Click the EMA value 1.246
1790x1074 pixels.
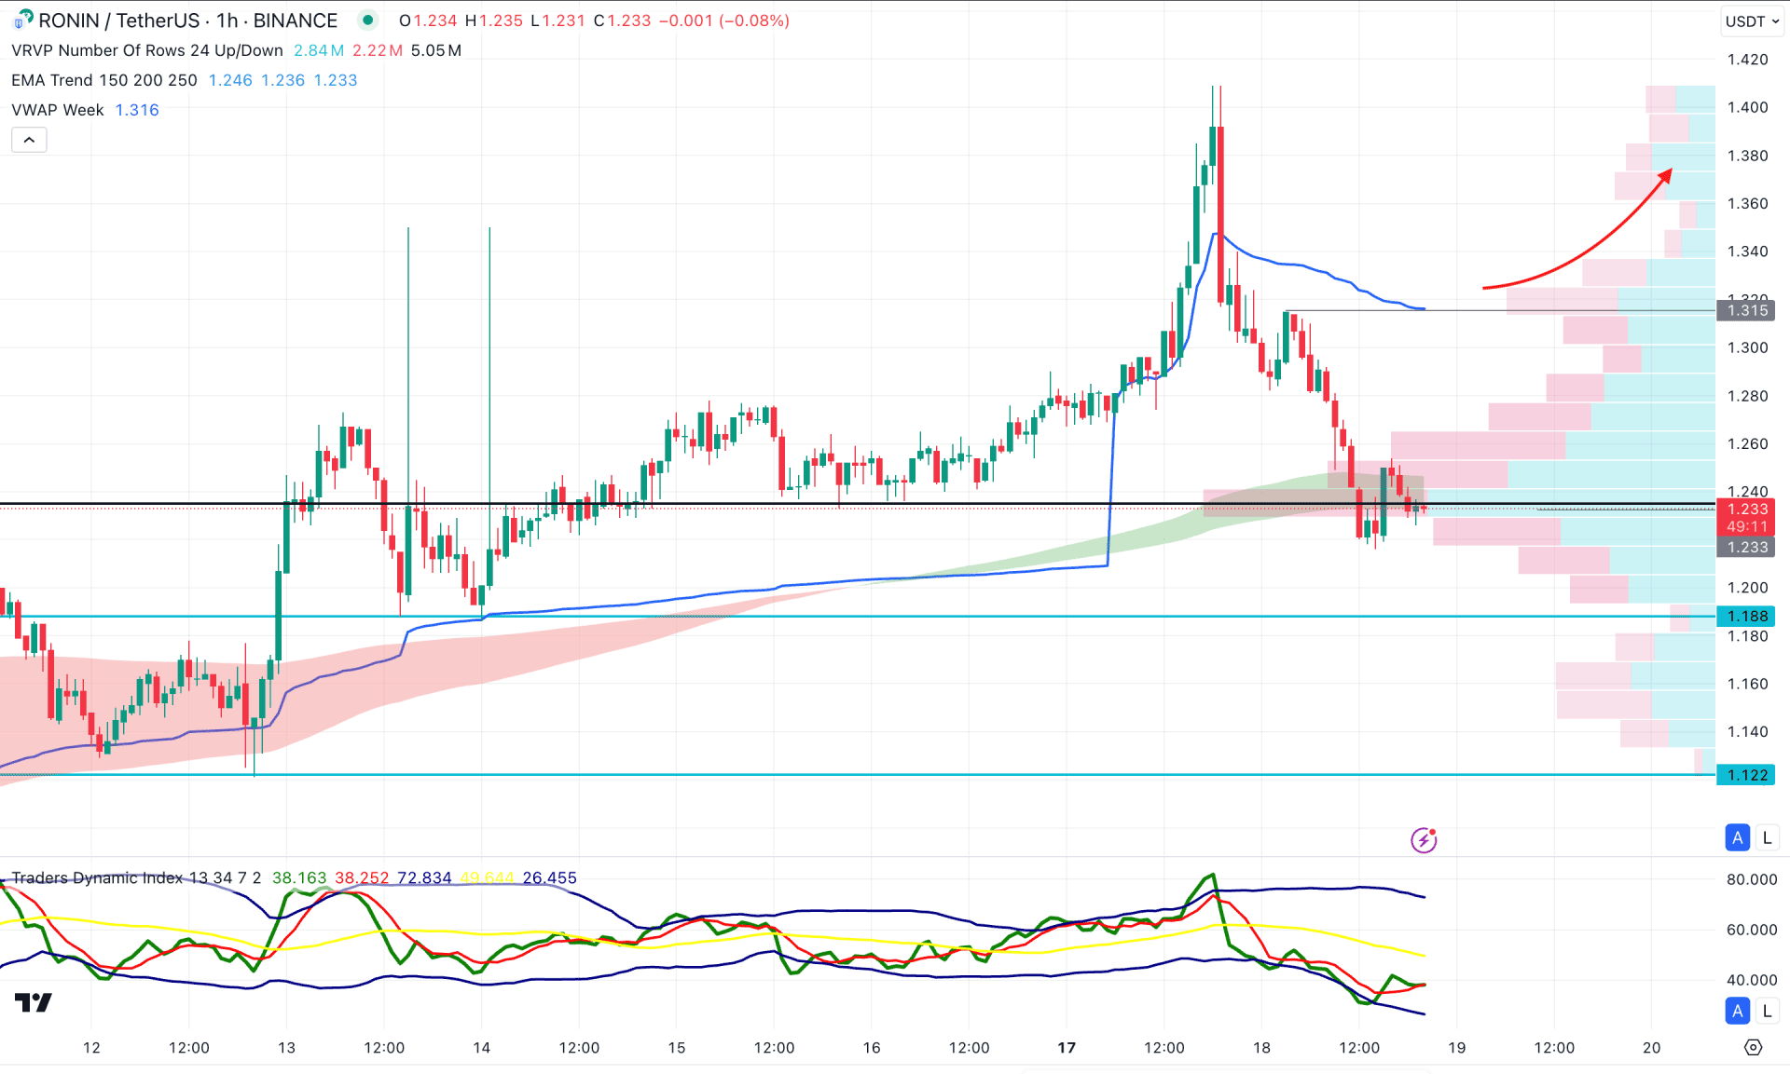pyautogui.click(x=230, y=80)
